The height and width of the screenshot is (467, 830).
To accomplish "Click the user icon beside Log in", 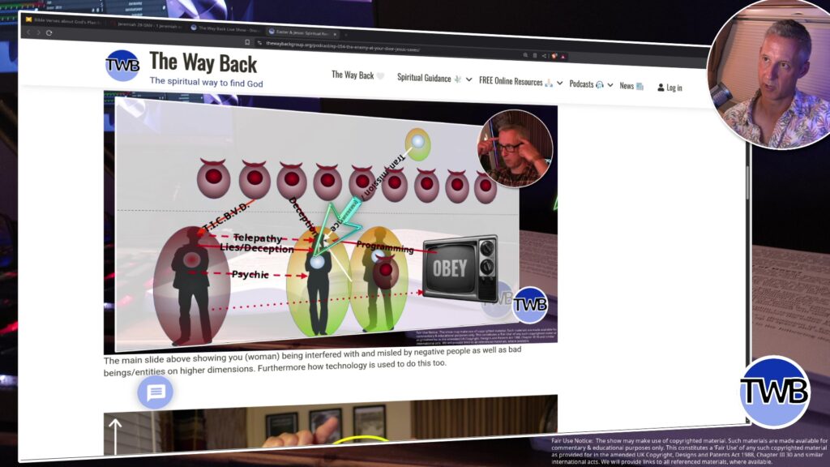I will pos(661,88).
